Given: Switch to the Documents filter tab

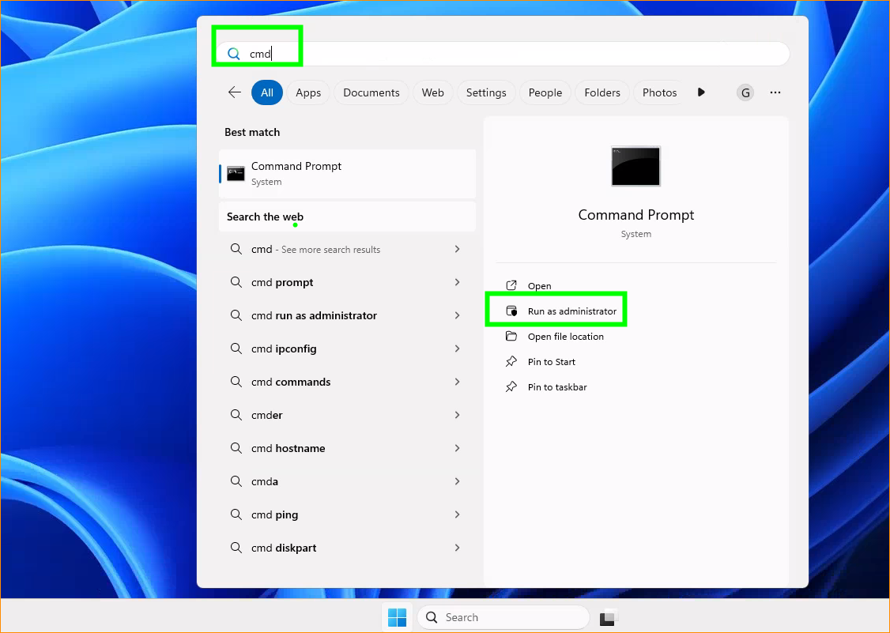Looking at the screenshot, I should 371,92.
